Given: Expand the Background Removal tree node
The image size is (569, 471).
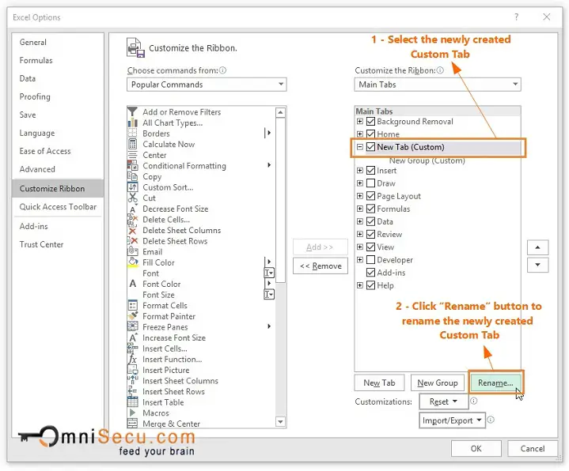Looking at the screenshot, I should 359,122.
